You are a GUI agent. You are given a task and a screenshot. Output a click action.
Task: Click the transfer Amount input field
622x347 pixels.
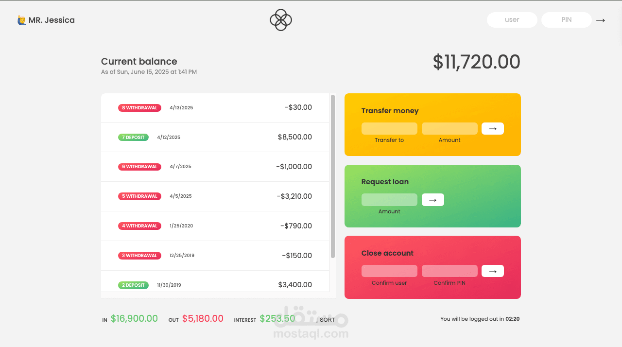pos(449,128)
